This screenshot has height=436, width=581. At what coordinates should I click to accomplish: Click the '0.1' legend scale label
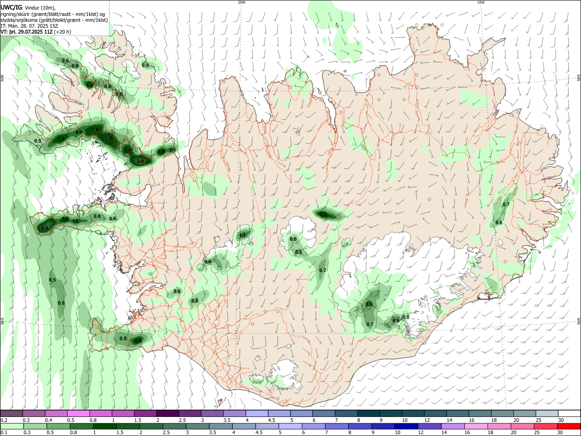click(x=4, y=433)
